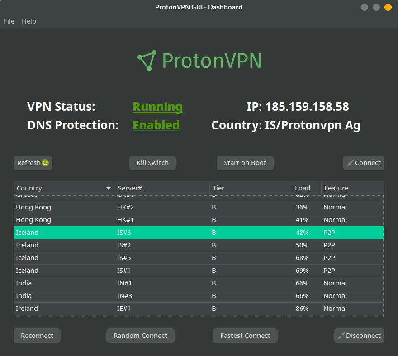Click Fastest Connect
This screenshot has width=398, height=356.
(x=245, y=336)
